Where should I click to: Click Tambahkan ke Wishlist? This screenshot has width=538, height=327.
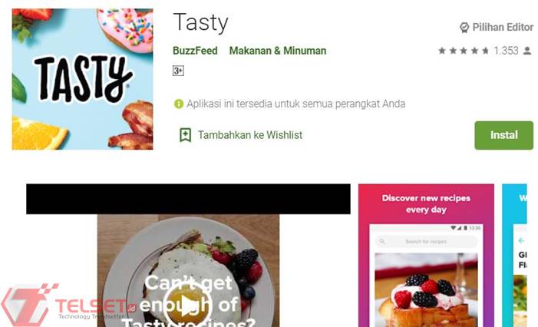(x=250, y=135)
